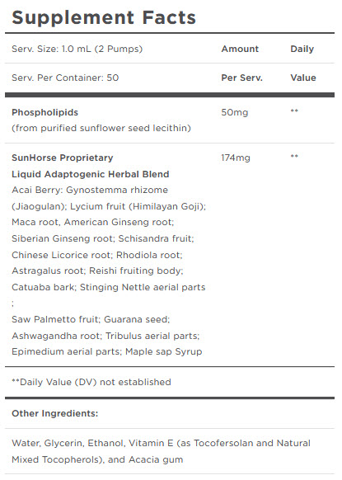This screenshot has height=480, width=342.
Task: Click the sunflower seed lecithin note
Action: pos(101,129)
